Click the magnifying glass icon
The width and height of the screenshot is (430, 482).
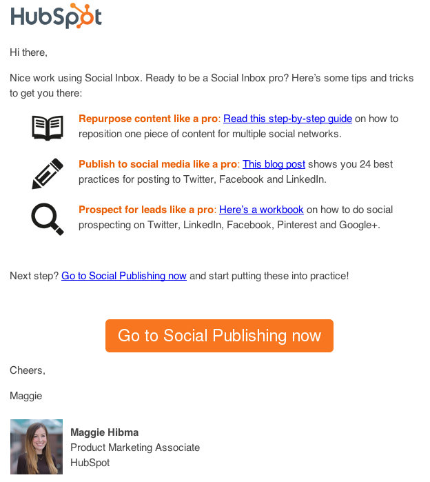pyautogui.click(x=48, y=219)
